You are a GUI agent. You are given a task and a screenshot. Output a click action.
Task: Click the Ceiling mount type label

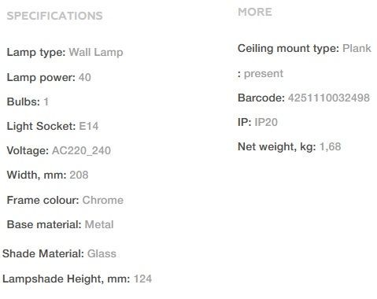pyautogui.click(x=289, y=49)
